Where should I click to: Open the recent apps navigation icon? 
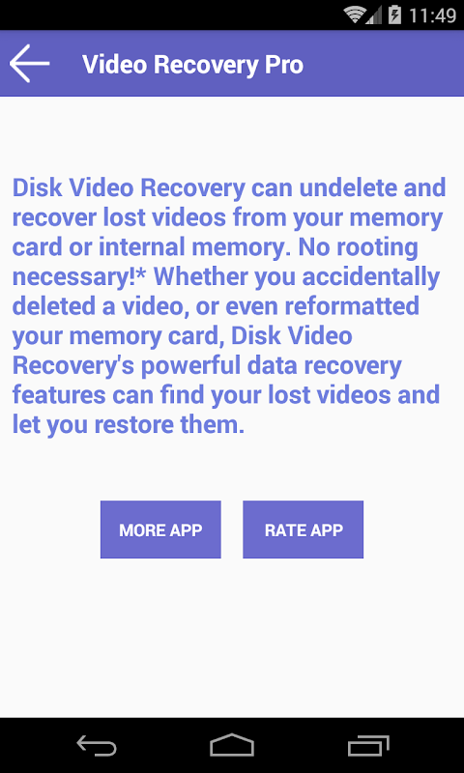[x=368, y=745]
